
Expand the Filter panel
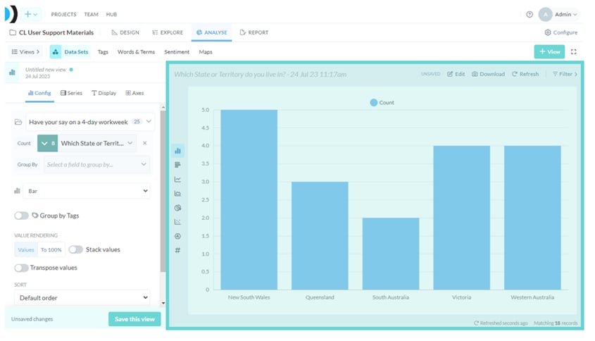pyautogui.click(x=565, y=74)
